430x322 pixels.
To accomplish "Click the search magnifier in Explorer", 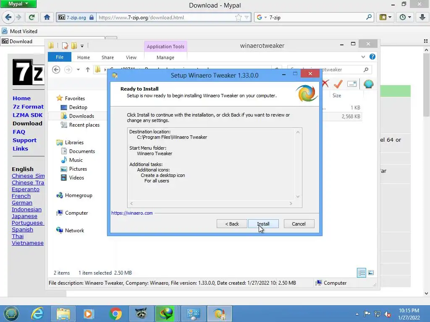I will (x=366, y=70).
